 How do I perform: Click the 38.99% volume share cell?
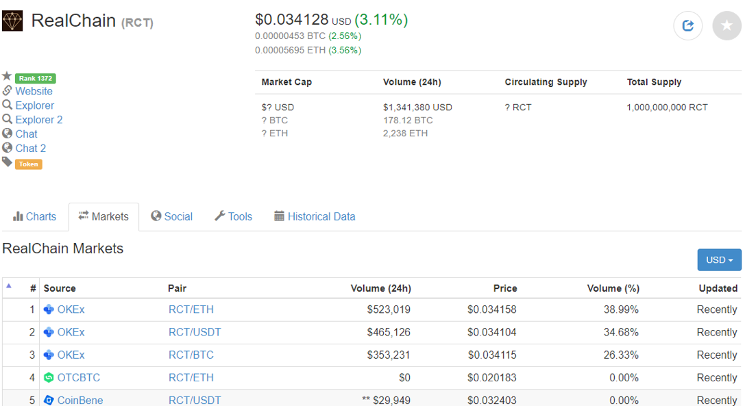point(621,309)
